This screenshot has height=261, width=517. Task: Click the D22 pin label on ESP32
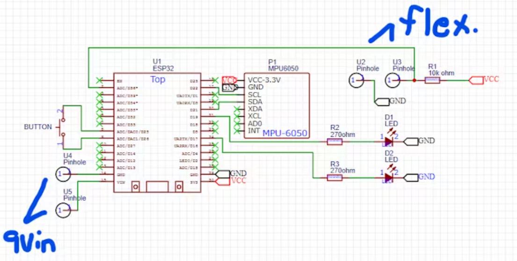[x=194, y=88]
